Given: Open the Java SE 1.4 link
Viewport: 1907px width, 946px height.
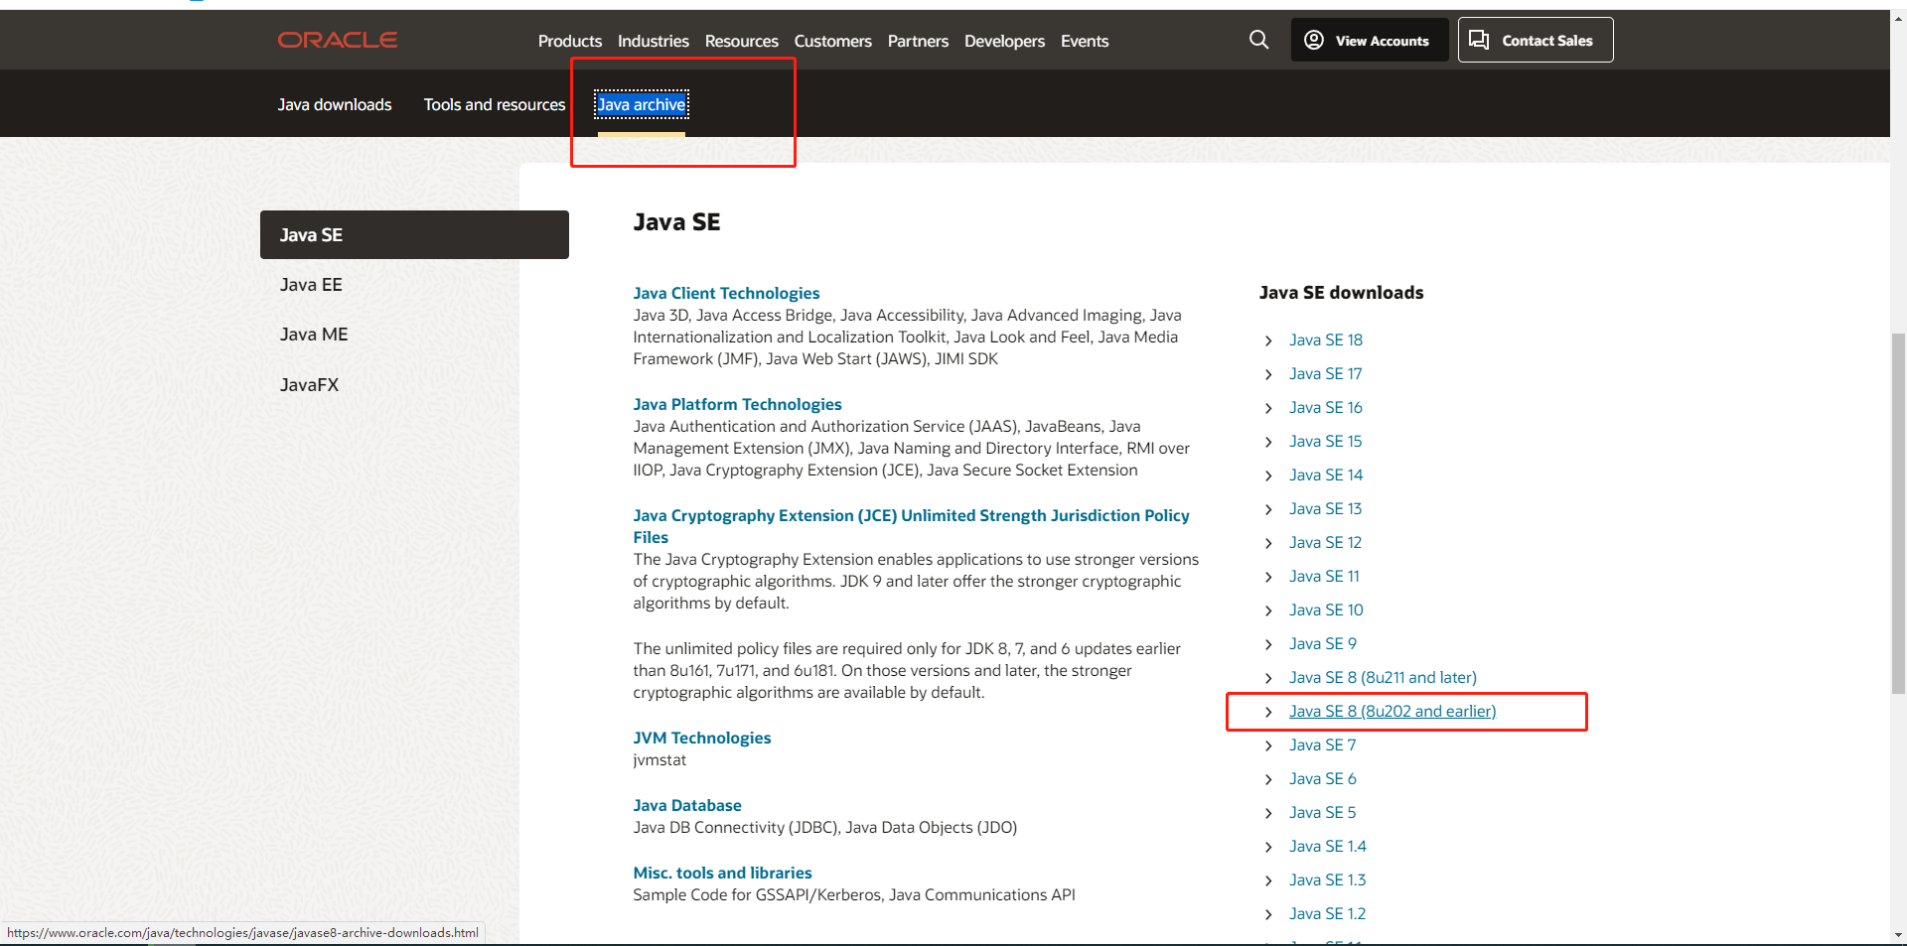Looking at the screenshot, I should pyautogui.click(x=1328, y=846).
